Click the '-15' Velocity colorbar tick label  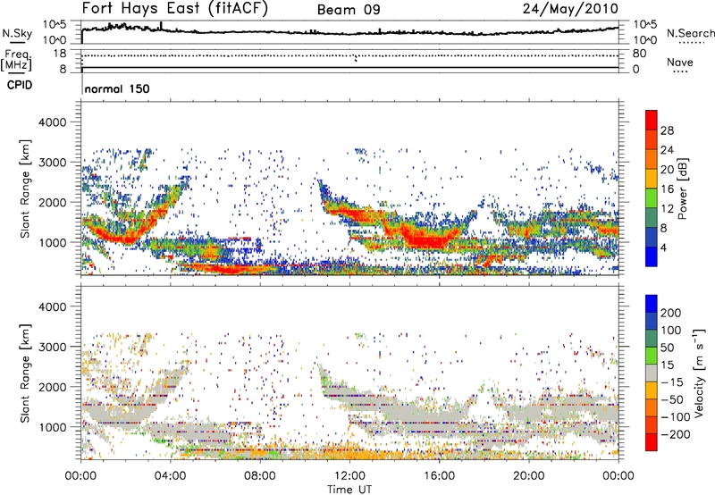672,382
